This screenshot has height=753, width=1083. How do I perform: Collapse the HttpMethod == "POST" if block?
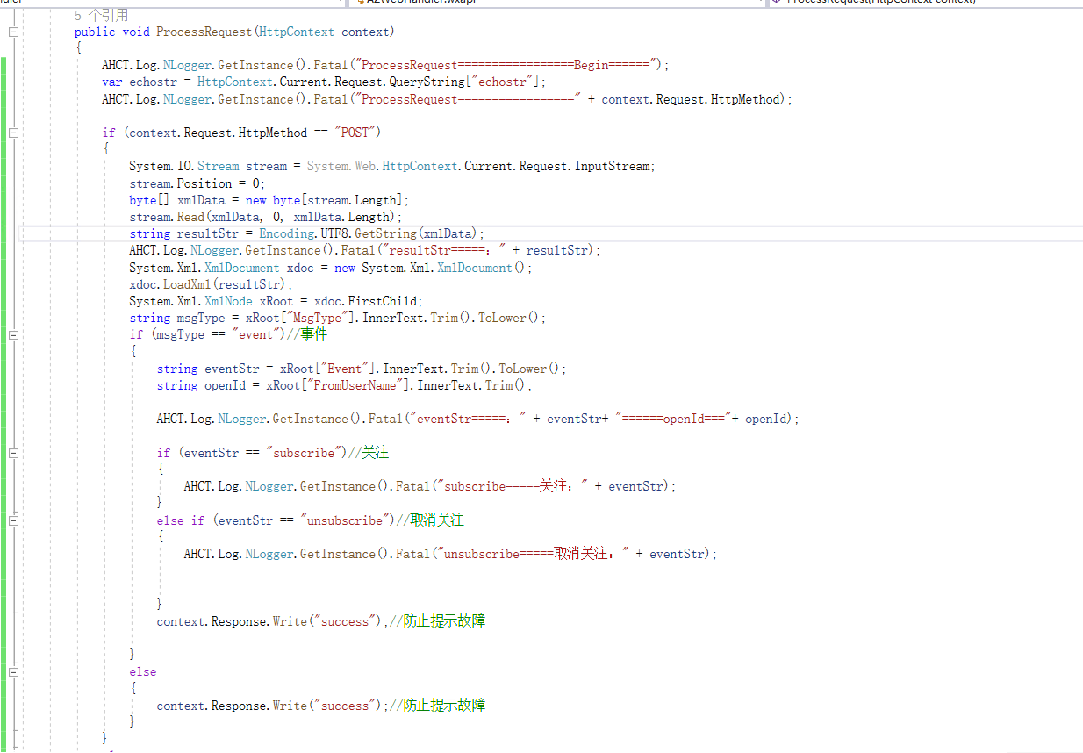tap(13, 133)
